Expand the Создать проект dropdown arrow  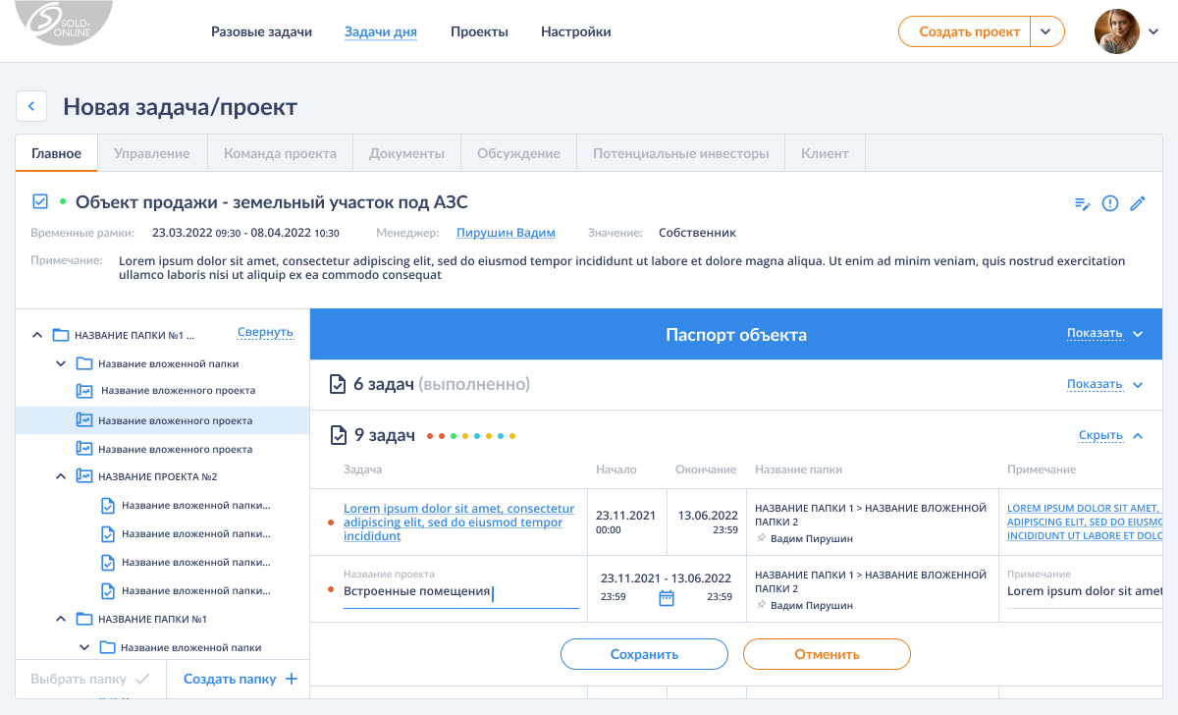(1046, 31)
